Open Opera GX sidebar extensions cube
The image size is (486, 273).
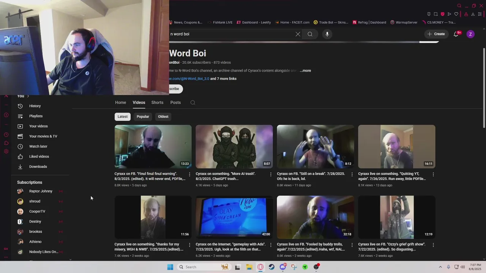[6, 143]
